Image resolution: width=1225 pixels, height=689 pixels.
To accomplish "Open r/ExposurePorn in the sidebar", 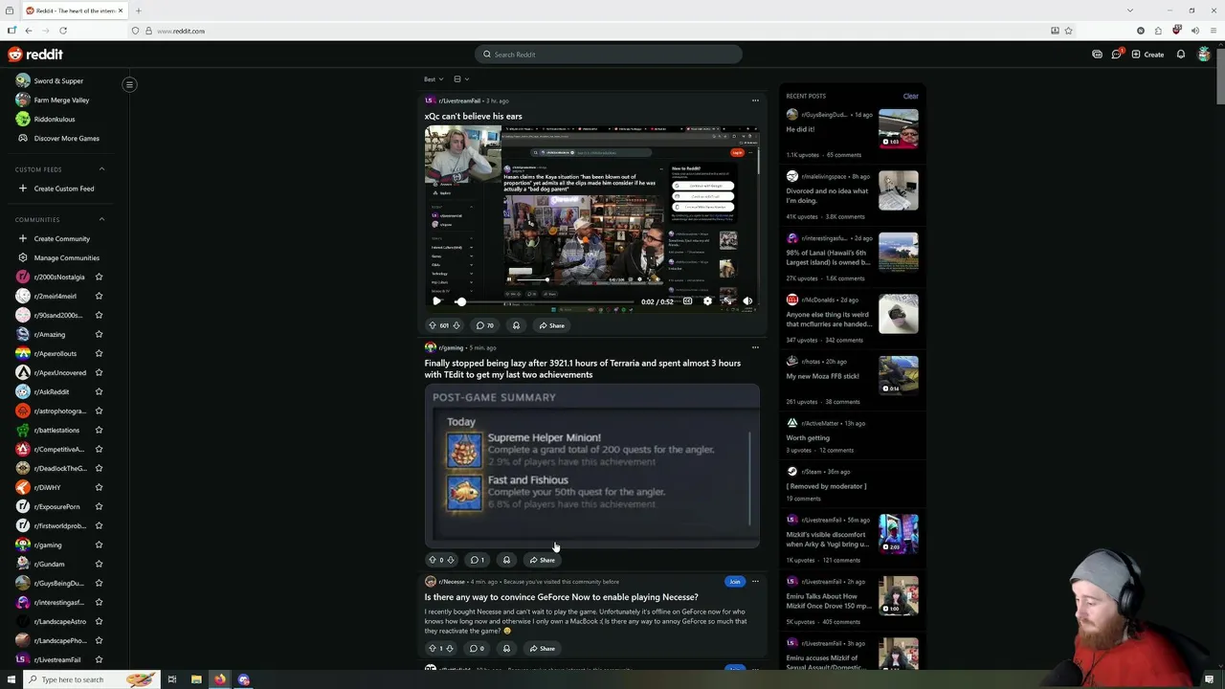I will click(49, 506).
